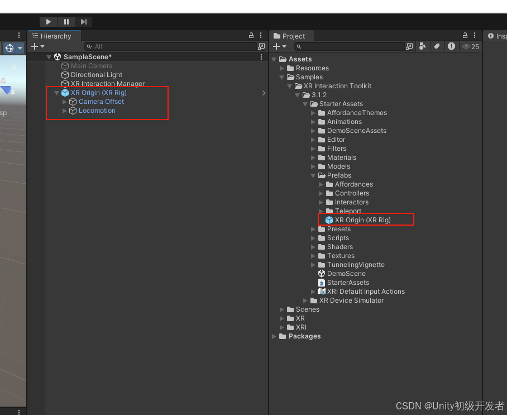Open the Inspector tab

click(496, 36)
